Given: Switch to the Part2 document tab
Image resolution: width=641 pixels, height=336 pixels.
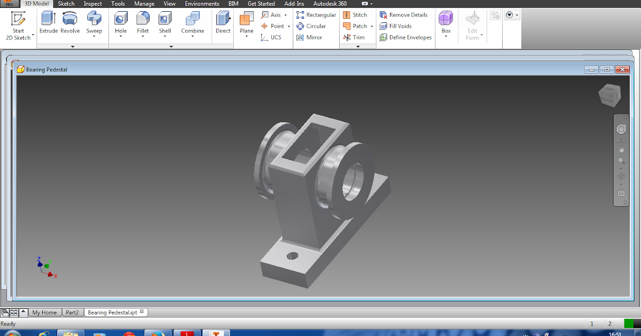Looking at the screenshot, I should tap(73, 312).
